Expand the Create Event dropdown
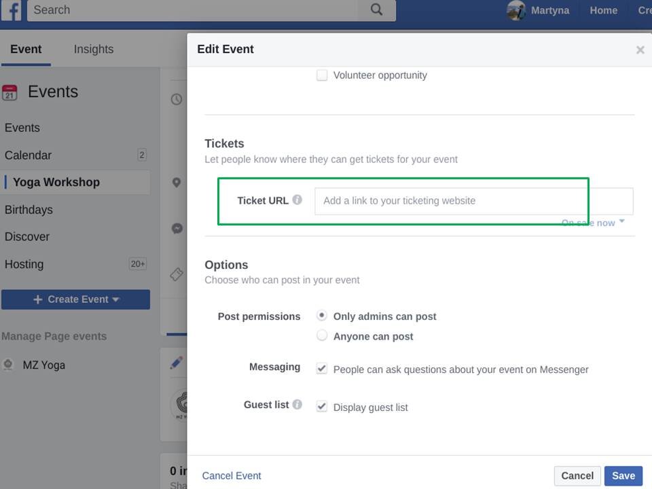The image size is (652, 489). point(115,300)
